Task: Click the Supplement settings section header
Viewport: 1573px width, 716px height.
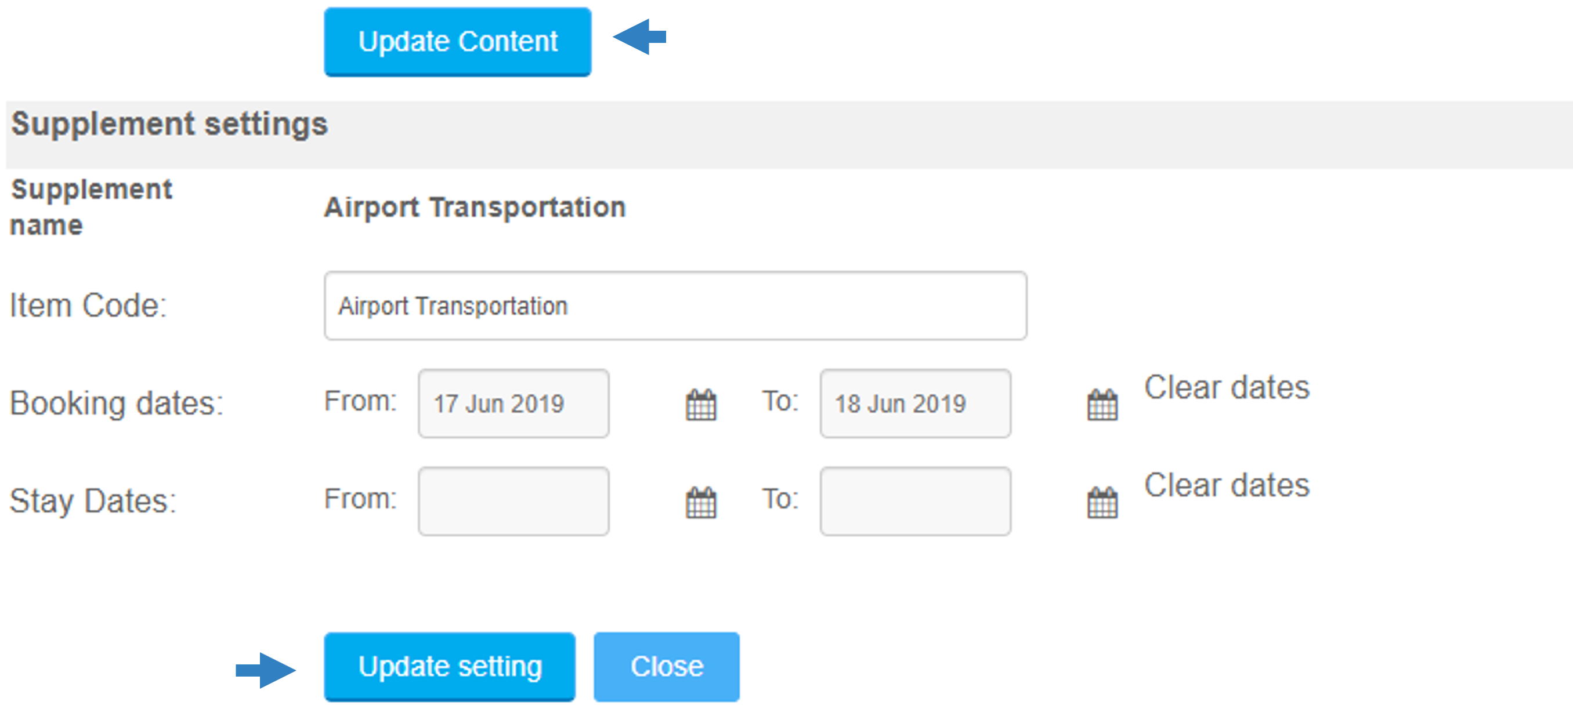Action: point(169,125)
